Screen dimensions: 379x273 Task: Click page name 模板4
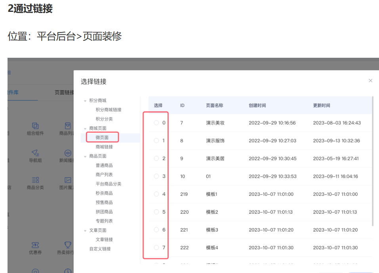tap(212, 248)
